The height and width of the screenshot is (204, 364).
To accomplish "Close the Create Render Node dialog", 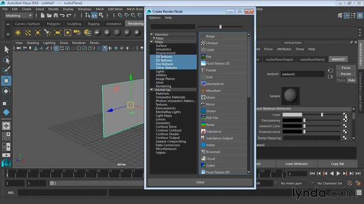I will (200, 182).
